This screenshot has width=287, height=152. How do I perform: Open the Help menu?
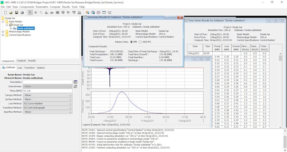click(82, 7)
